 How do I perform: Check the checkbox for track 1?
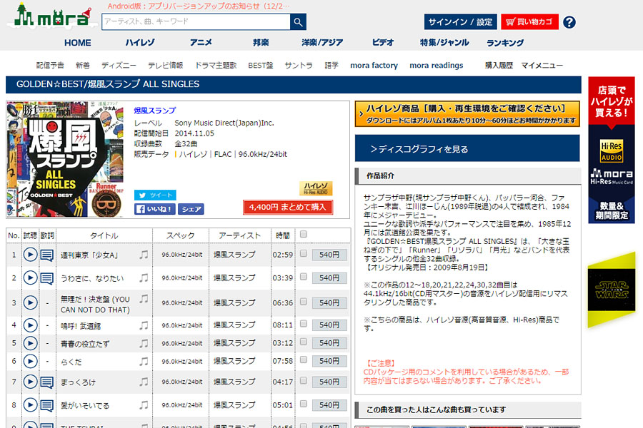(x=304, y=253)
